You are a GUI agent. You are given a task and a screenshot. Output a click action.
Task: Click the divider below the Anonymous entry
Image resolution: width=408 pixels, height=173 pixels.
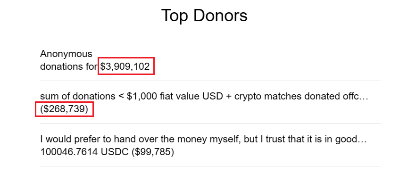[x=210, y=81]
